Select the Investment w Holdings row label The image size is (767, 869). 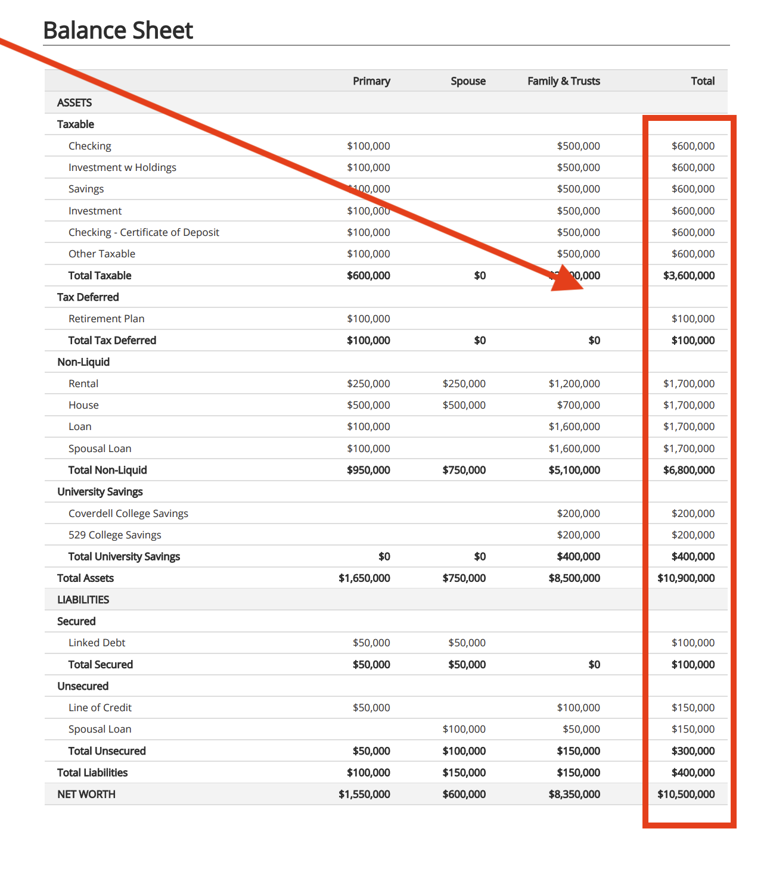(x=122, y=167)
